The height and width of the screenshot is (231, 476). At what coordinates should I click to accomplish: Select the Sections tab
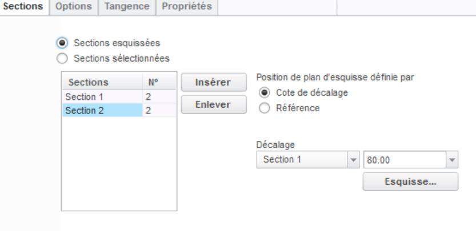[x=24, y=7]
